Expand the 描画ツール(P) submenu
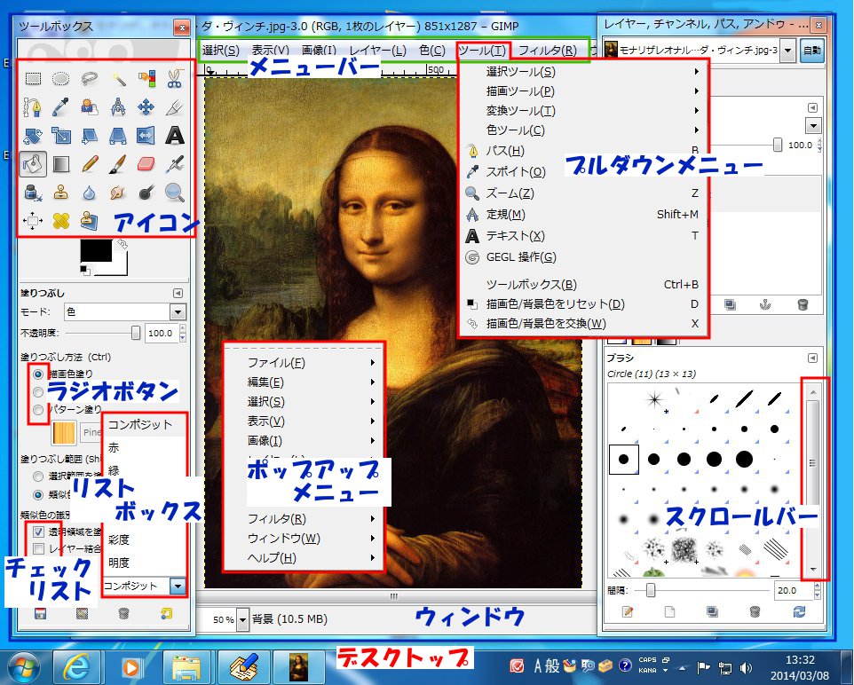 [x=583, y=91]
